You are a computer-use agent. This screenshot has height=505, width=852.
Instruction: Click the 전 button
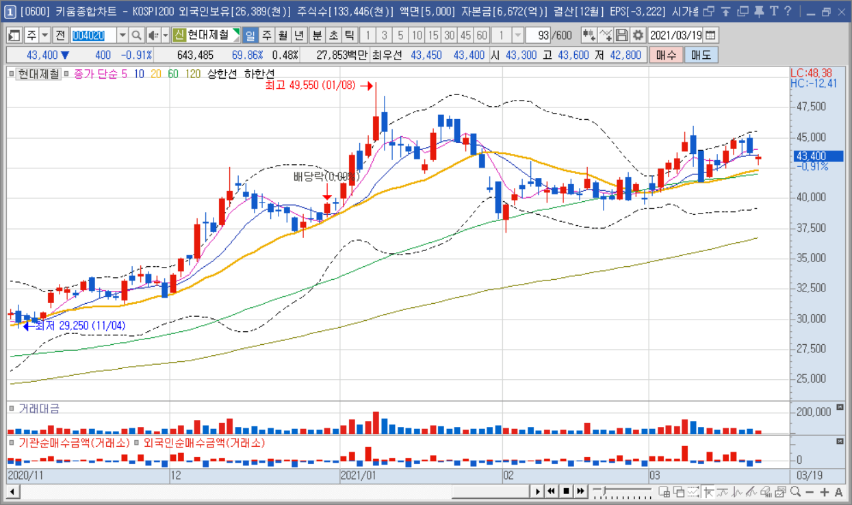(62, 35)
